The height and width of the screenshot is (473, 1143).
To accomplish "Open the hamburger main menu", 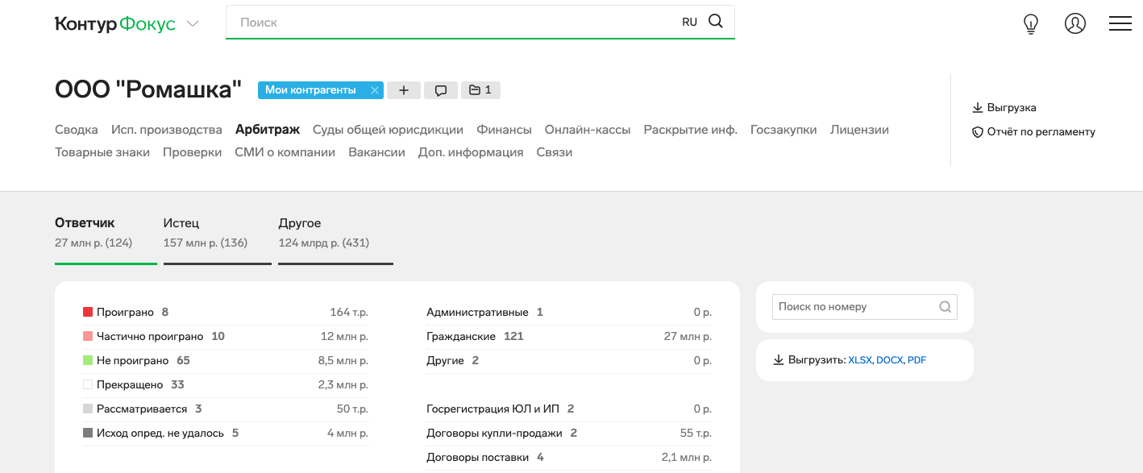I will coord(1120,23).
